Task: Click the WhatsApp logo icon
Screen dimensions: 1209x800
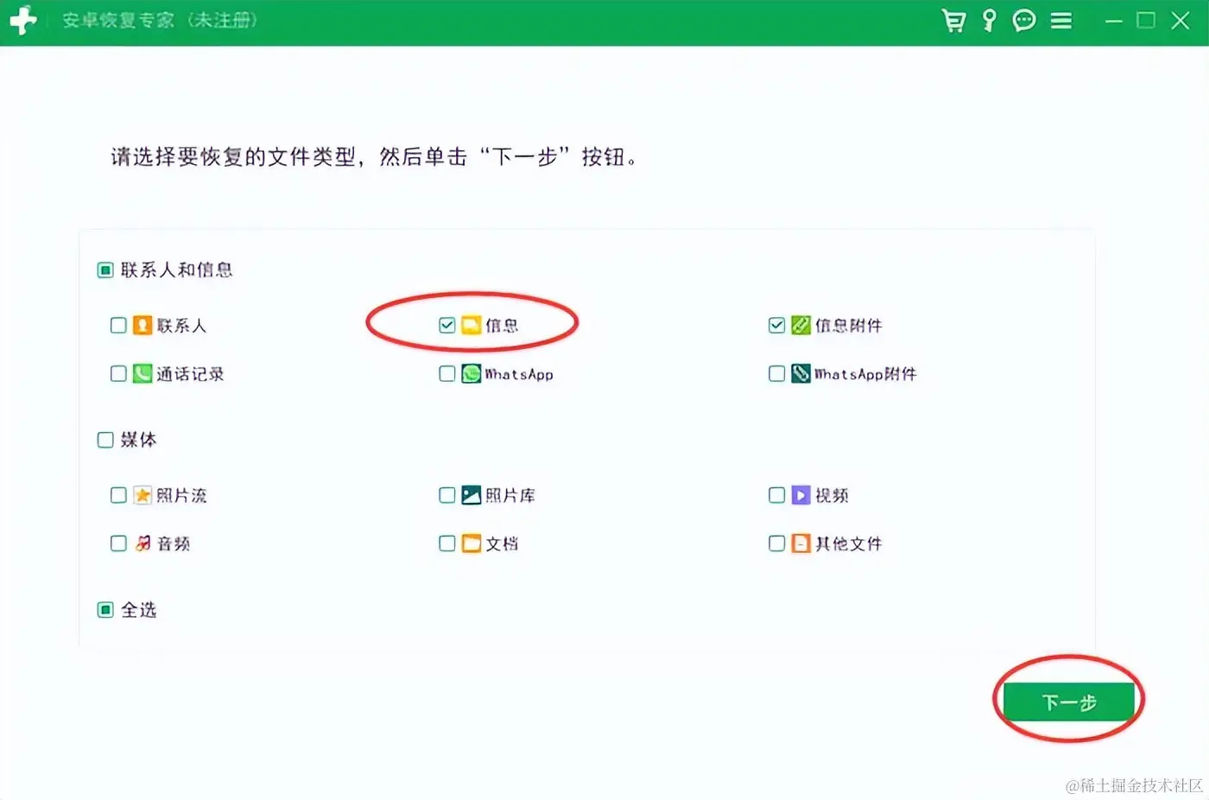Action: pyautogui.click(x=471, y=374)
